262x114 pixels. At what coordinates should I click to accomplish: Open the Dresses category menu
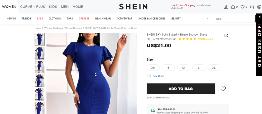tap(84, 18)
